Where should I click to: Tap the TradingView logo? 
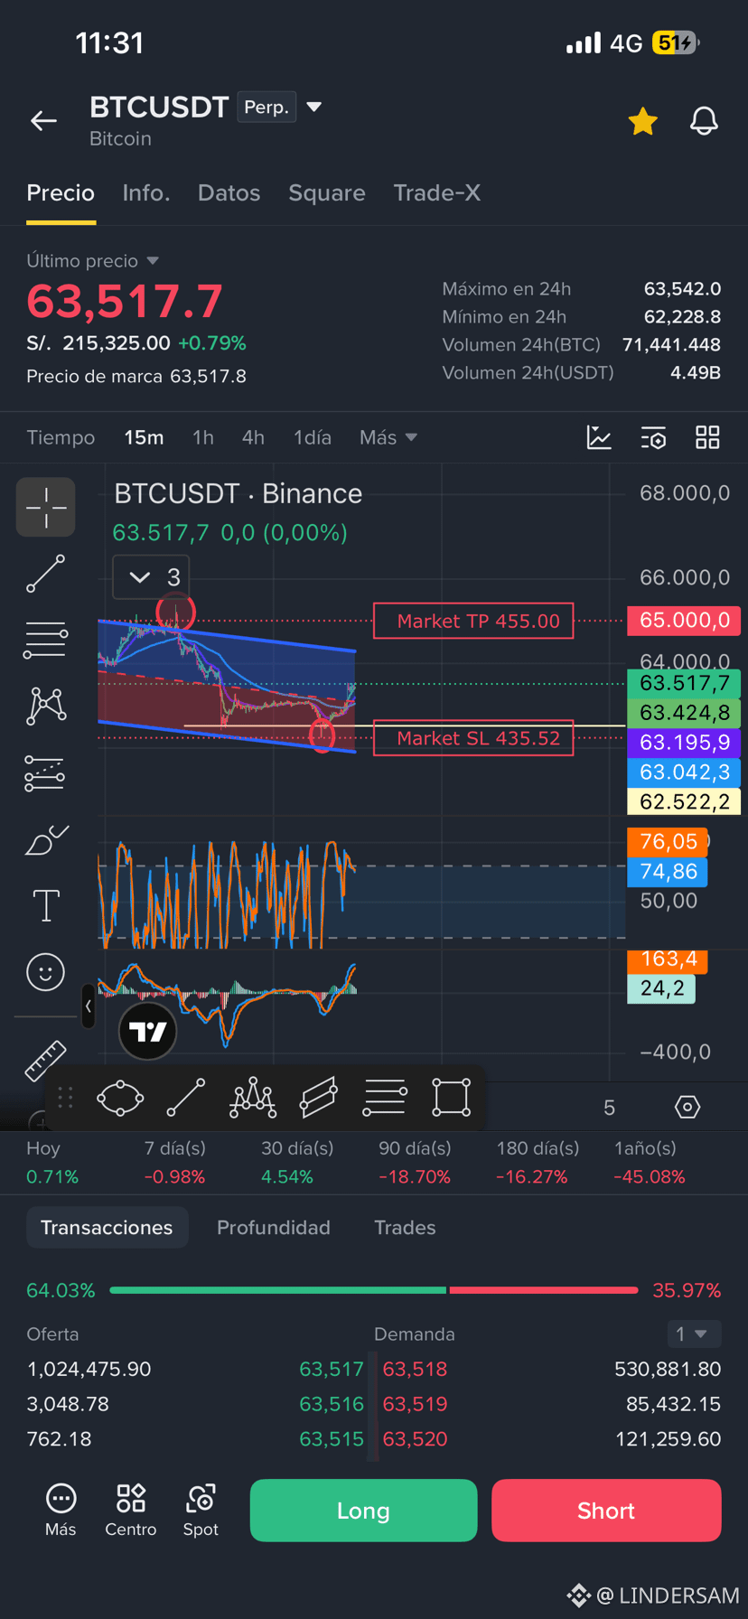click(x=147, y=1031)
